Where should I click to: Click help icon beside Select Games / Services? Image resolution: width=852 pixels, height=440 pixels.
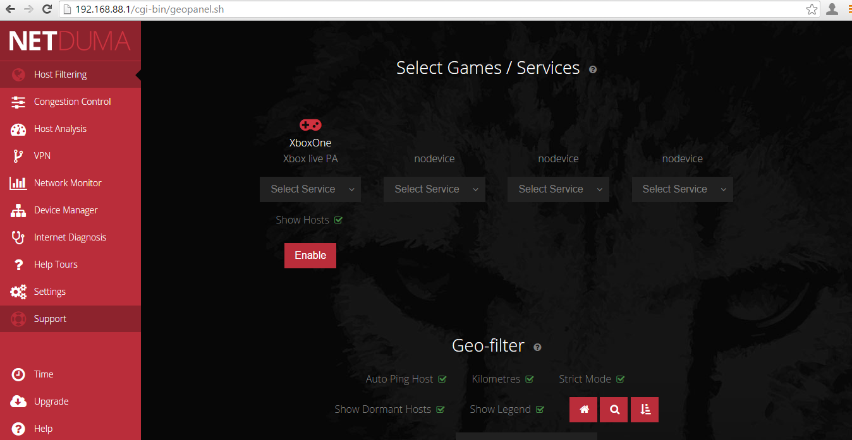(593, 69)
